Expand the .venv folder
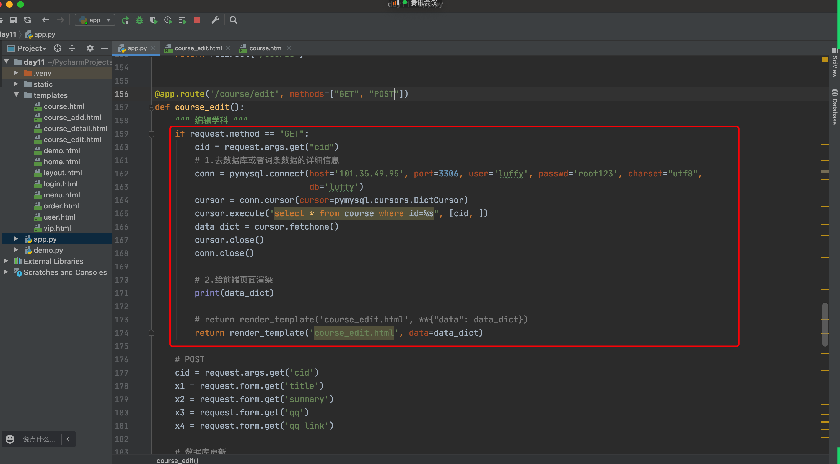The height and width of the screenshot is (464, 840). (x=16, y=73)
